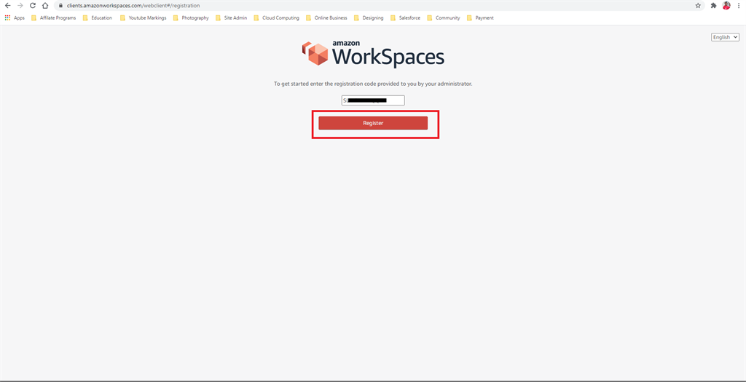Open the Affiliate Programs bookmark folder
This screenshot has width=746, height=382.
[x=53, y=18]
